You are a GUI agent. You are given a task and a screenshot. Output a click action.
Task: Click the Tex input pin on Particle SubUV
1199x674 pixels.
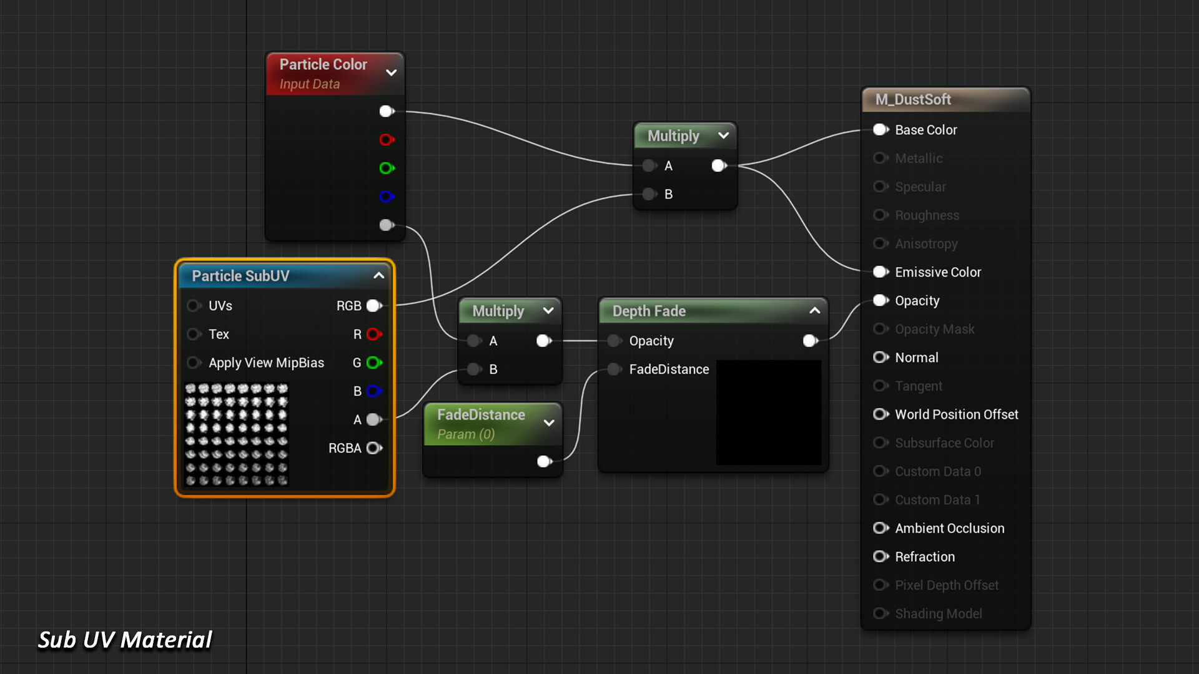(x=194, y=335)
